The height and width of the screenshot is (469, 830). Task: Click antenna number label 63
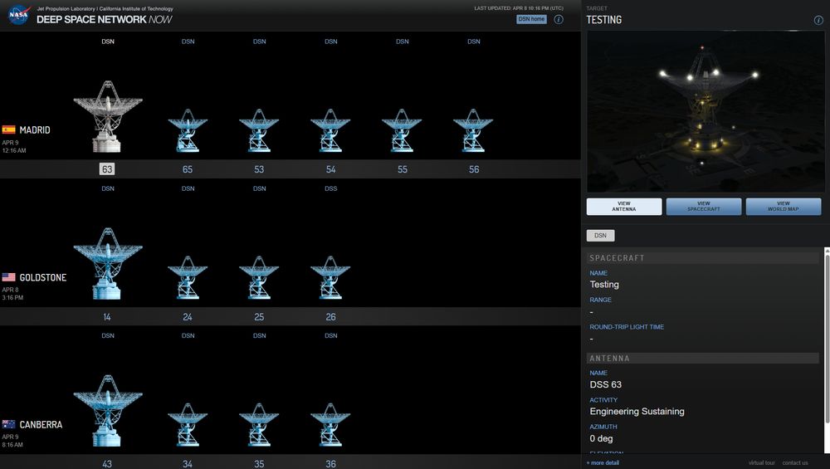[x=107, y=169]
